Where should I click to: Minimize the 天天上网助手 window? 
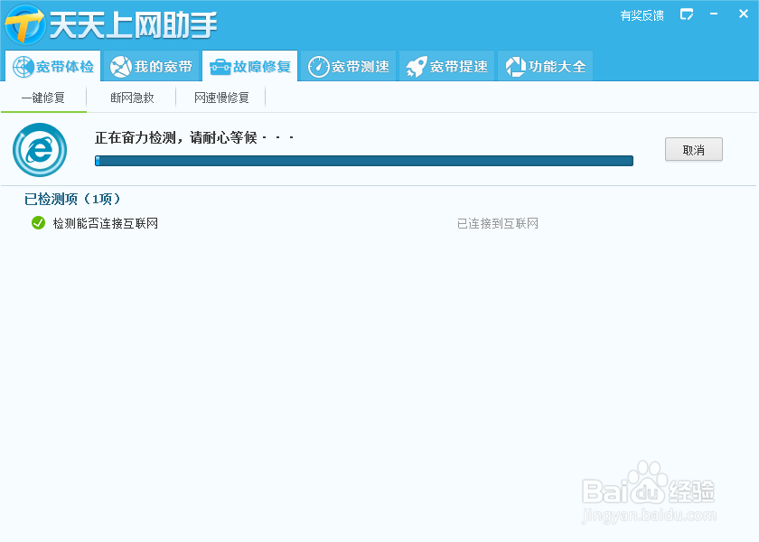tap(714, 14)
